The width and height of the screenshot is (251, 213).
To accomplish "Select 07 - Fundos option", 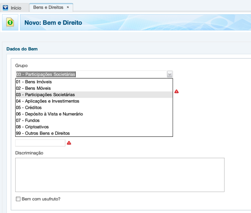I will (27, 121).
